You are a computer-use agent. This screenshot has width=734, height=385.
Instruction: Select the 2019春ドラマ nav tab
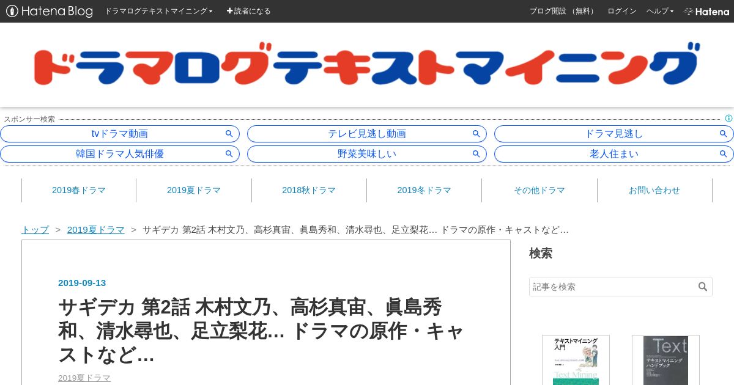(79, 190)
